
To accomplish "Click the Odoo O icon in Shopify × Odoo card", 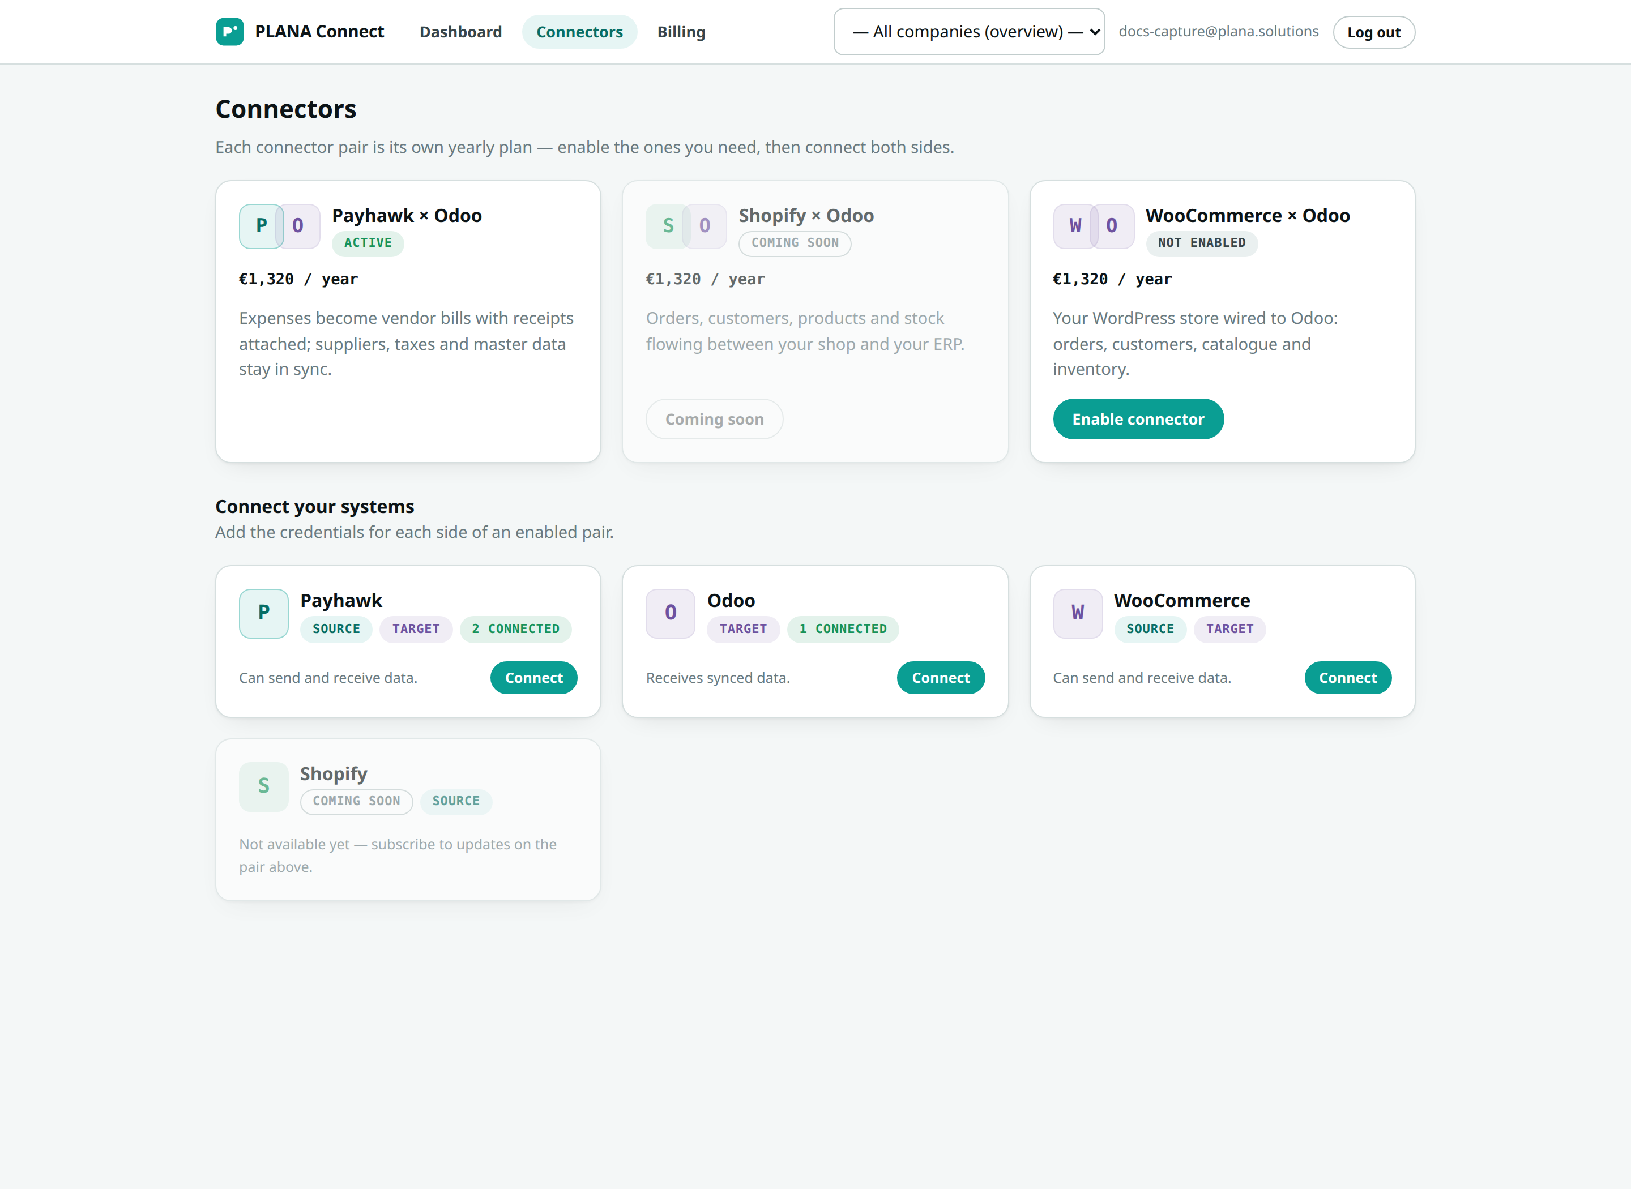I will pyautogui.click(x=706, y=226).
